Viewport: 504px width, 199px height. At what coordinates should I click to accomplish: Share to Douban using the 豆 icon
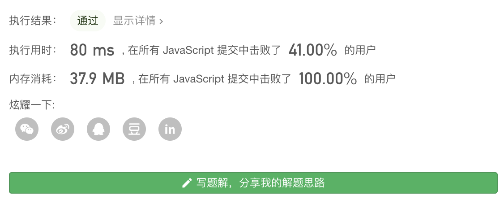pos(134,129)
